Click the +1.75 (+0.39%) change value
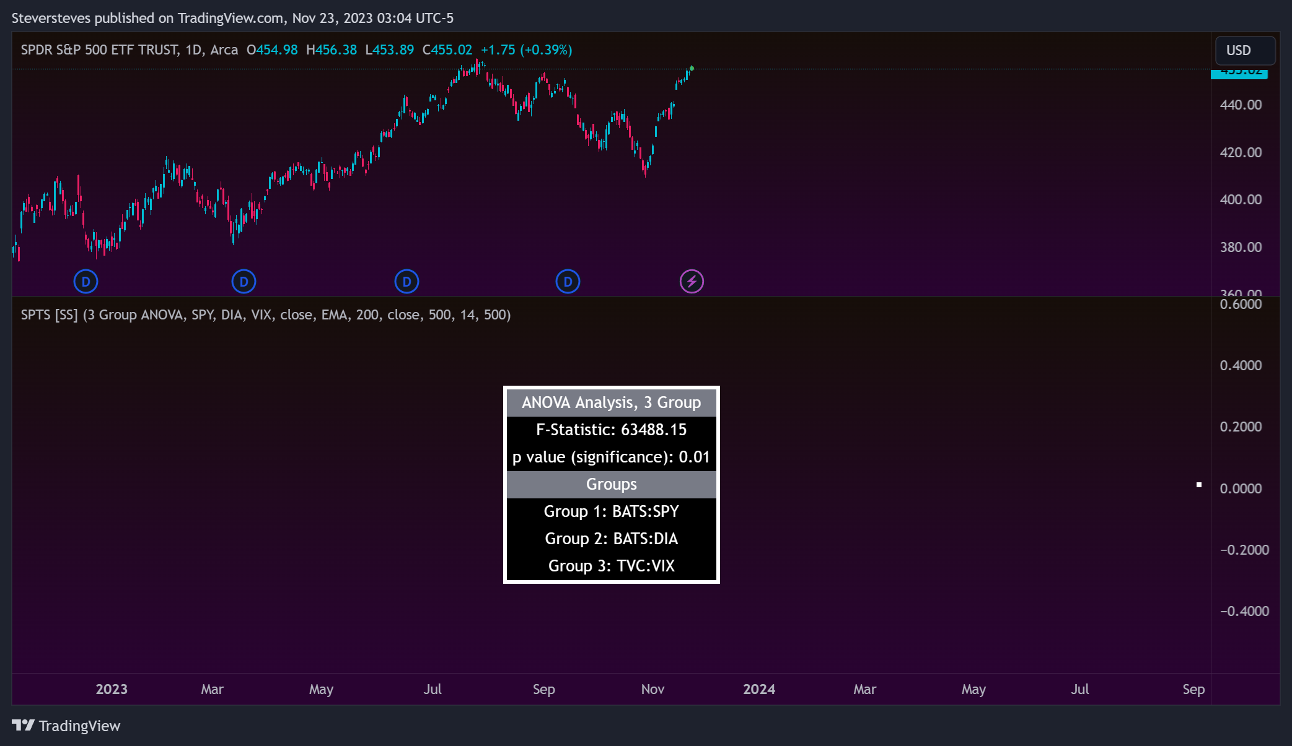The width and height of the screenshot is (1292, 746). [527, 50]
